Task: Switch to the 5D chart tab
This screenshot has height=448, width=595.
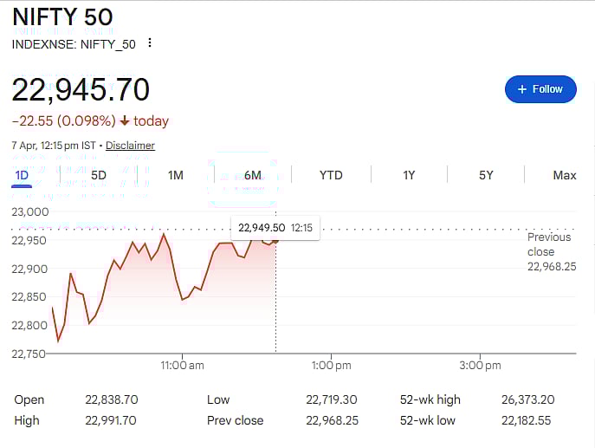Action: click(99, 175)
